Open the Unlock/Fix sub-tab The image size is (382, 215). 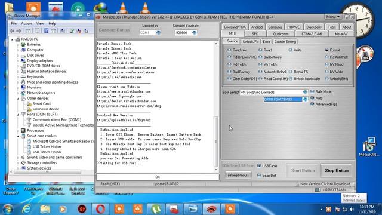251,42
